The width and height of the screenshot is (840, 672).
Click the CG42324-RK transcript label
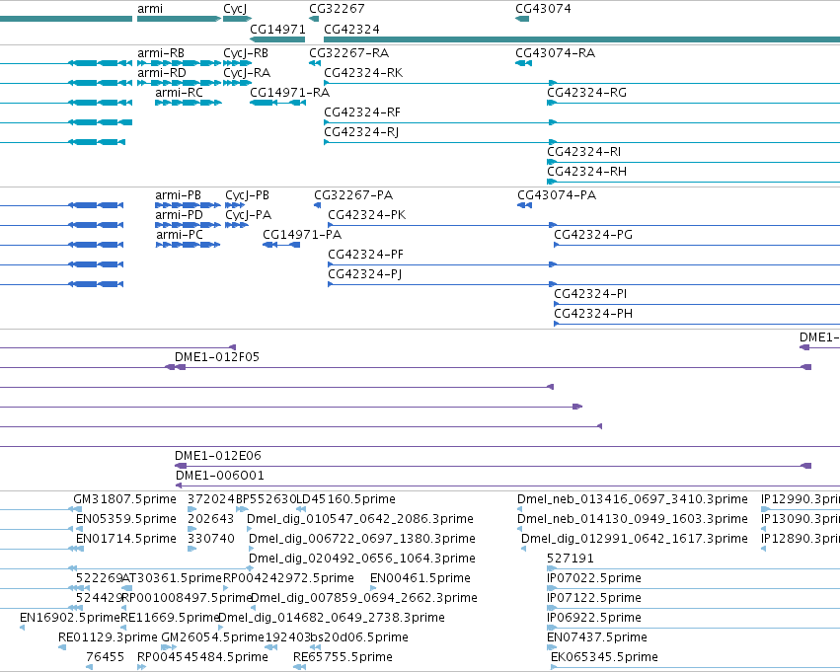(364, 73)
